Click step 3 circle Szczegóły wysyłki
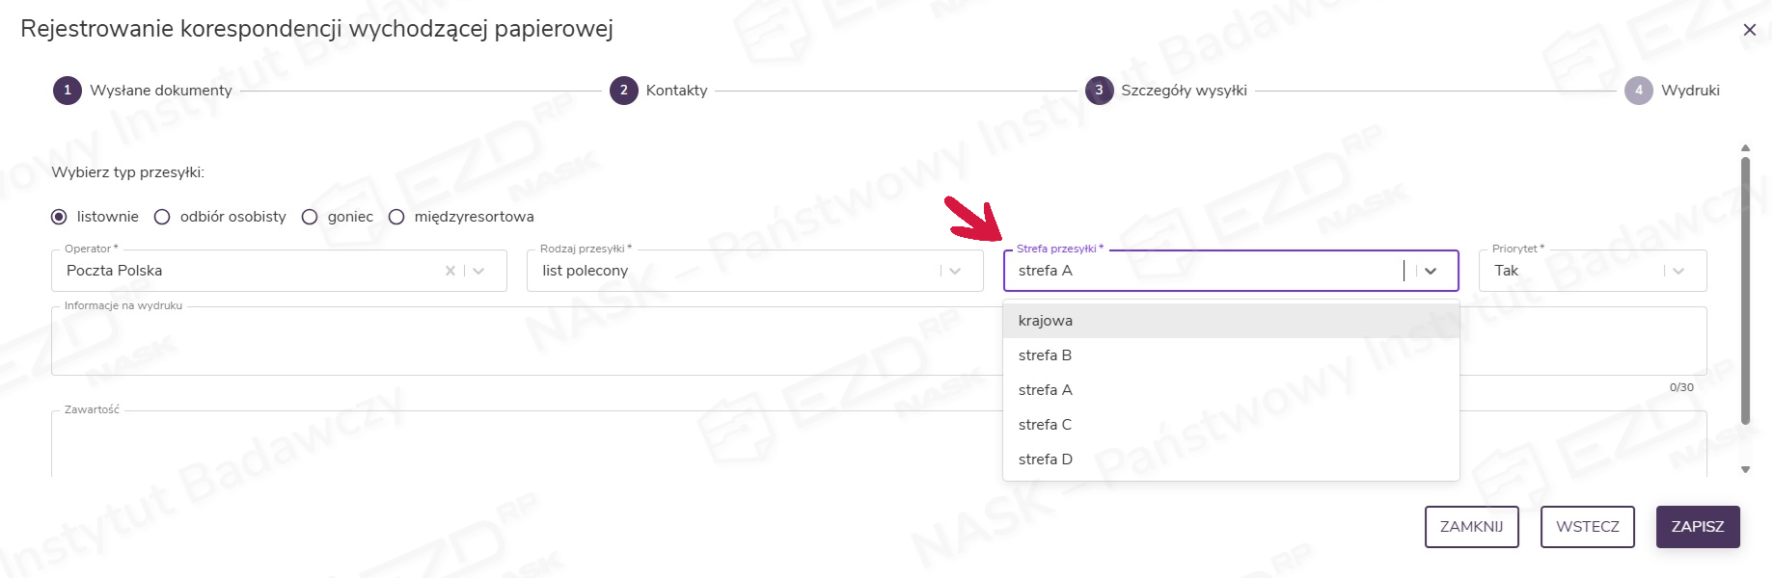1772x578 pixels. [1099, 91]
